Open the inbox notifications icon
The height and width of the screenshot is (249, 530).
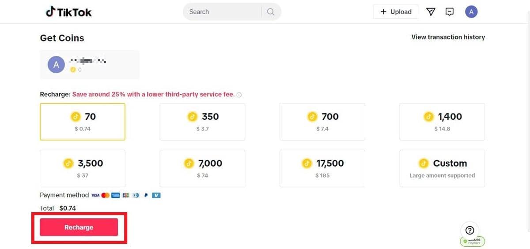click(450, 12)
